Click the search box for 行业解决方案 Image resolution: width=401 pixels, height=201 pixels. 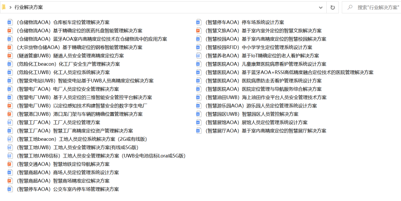tap(371, 7)
